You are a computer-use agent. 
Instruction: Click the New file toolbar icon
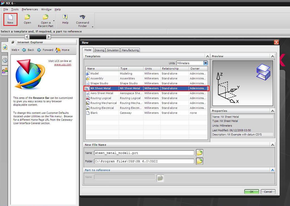pos(10,19)
